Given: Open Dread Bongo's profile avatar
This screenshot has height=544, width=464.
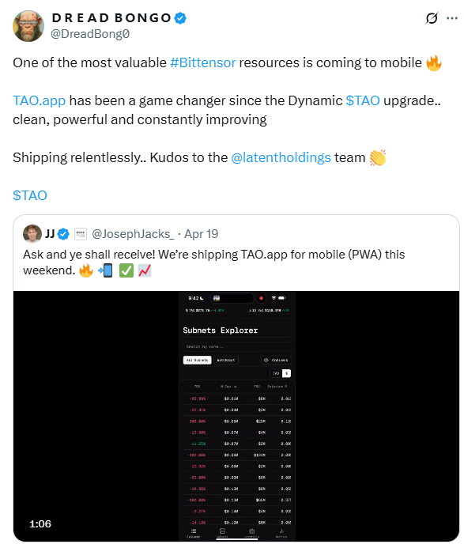Looking at the screenshot, I should coord(28,26).
